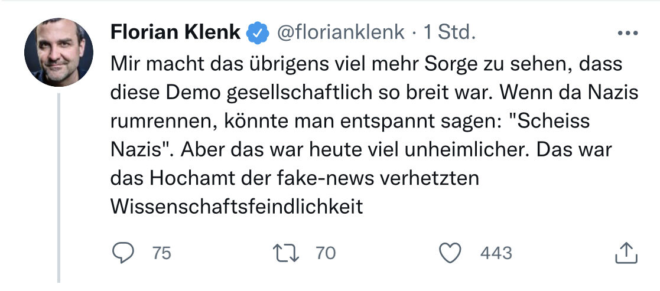The image size is (660, 291).
Task: Click the word 'Wissenschaftsfeindlichkeit' in the tweet
Action: pyautogui.click(x=236, y=207)
